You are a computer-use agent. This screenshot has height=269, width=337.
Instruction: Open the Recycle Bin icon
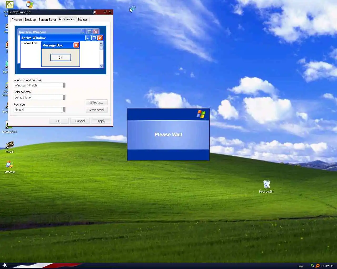[266, 187]
